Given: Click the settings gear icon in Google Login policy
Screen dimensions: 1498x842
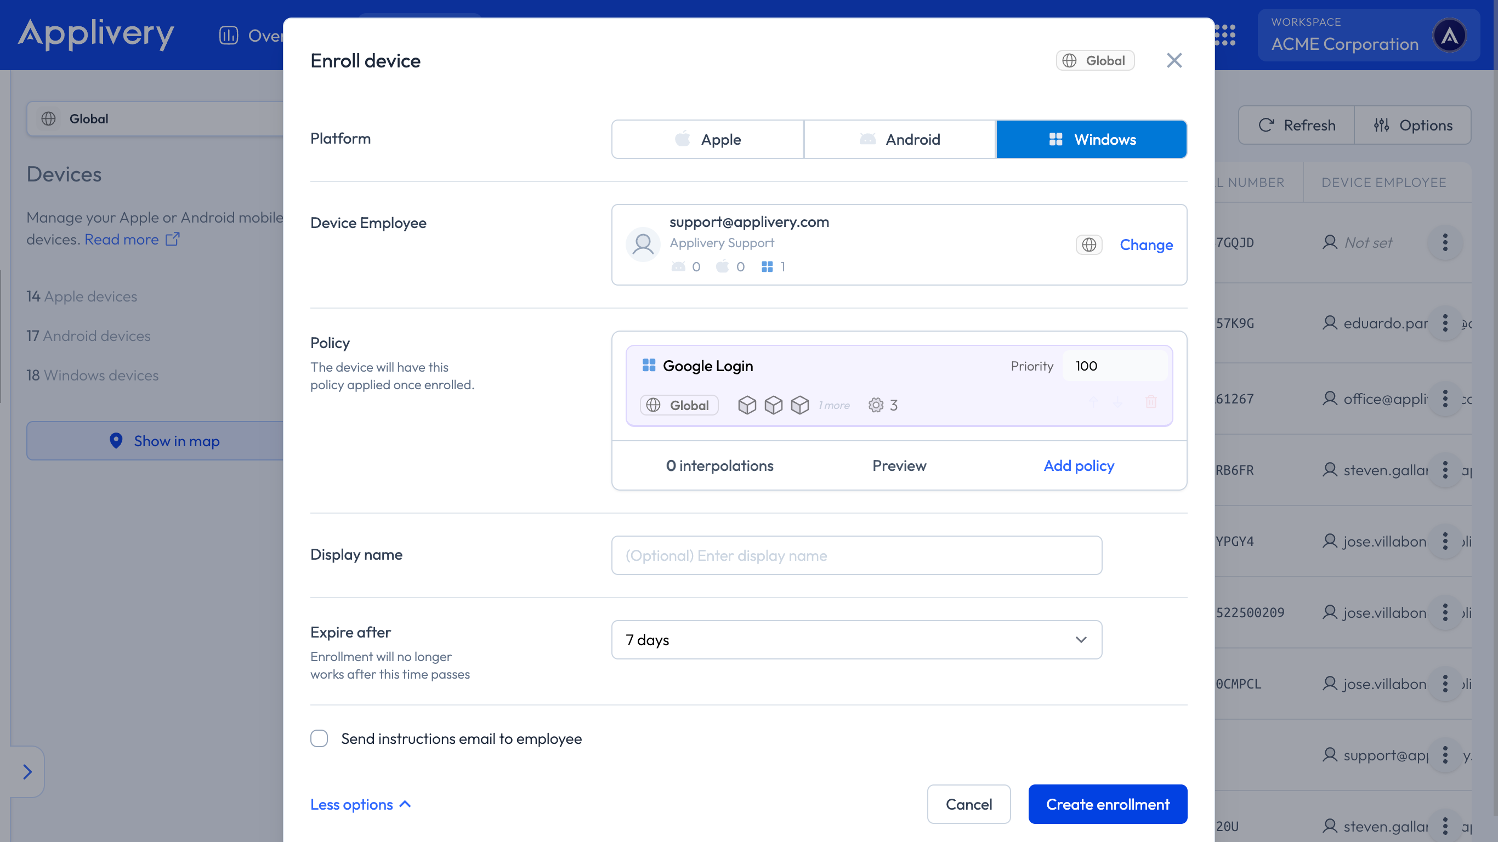Looking at the screenshot, I should (x=876, y=405).
